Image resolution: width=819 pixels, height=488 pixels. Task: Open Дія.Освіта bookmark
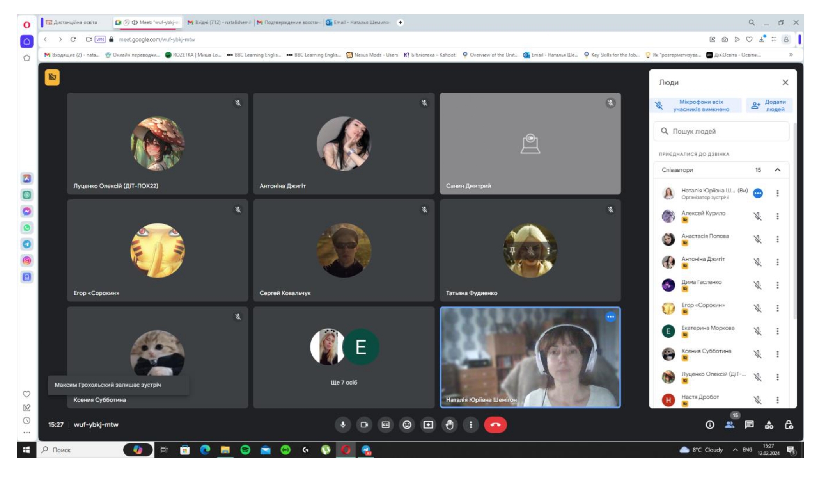pos(734,55)
